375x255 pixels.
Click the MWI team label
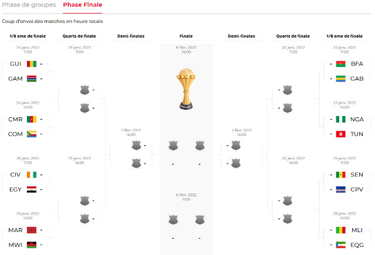pyautogui.click(x=15, y=245)
